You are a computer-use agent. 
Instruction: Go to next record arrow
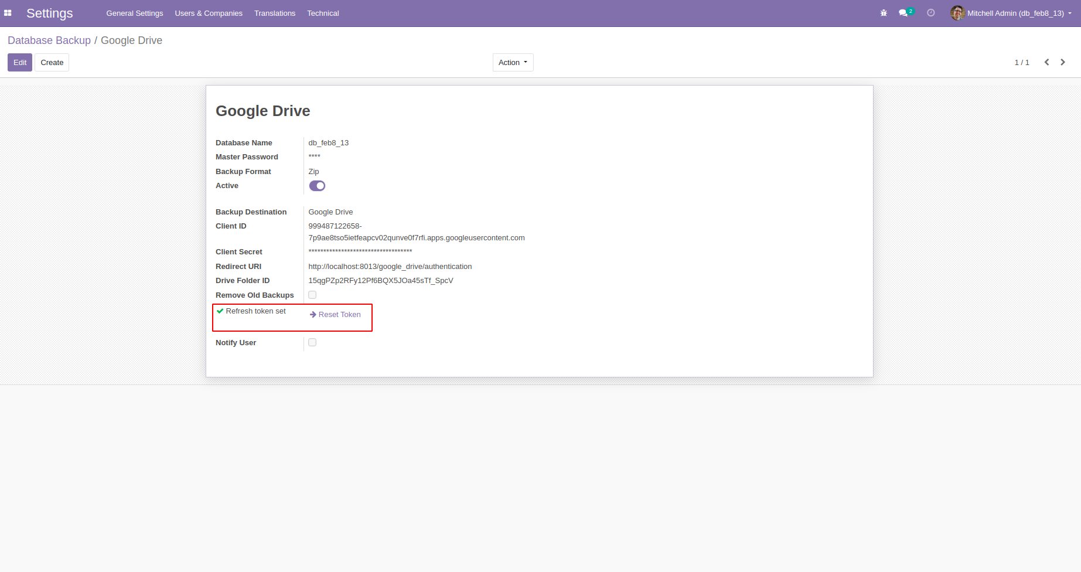1063,62
